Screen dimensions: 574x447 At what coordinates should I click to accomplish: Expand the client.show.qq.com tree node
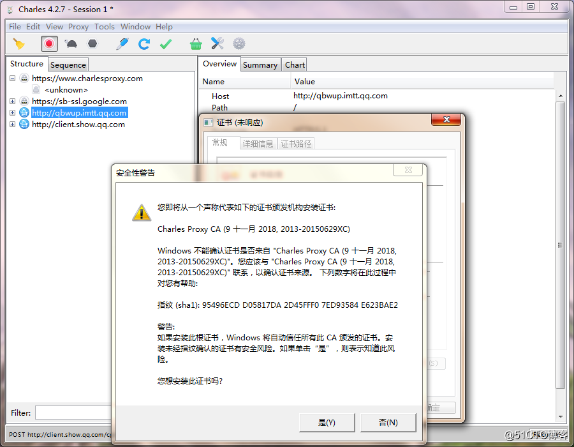click(x=13, y=125)
